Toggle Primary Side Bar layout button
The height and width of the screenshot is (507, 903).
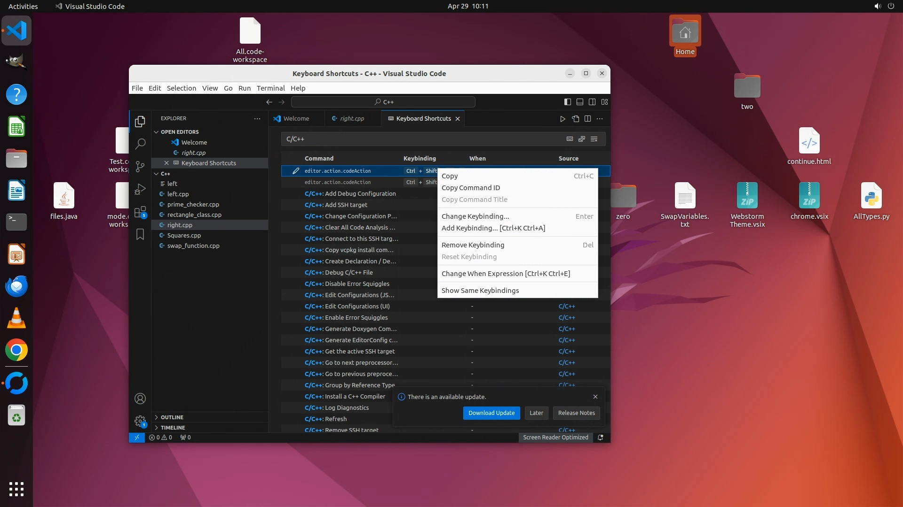click(568, 102)
